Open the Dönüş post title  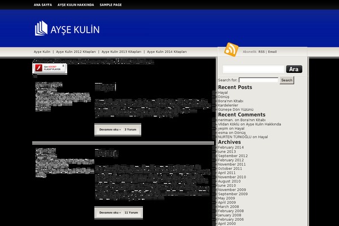[106, 153]
